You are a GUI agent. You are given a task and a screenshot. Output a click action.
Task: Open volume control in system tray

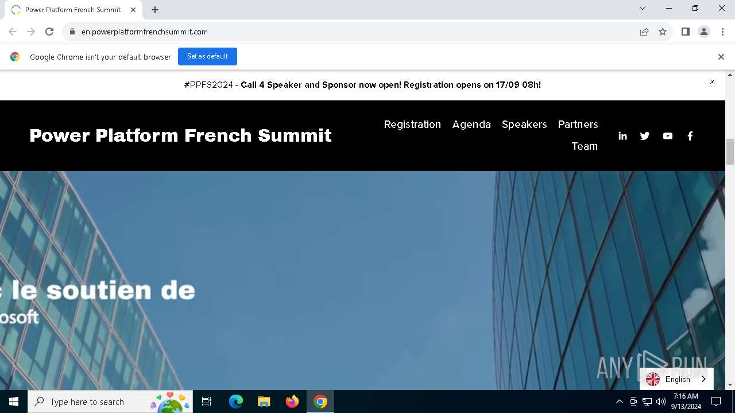click(x=661, y=402)
